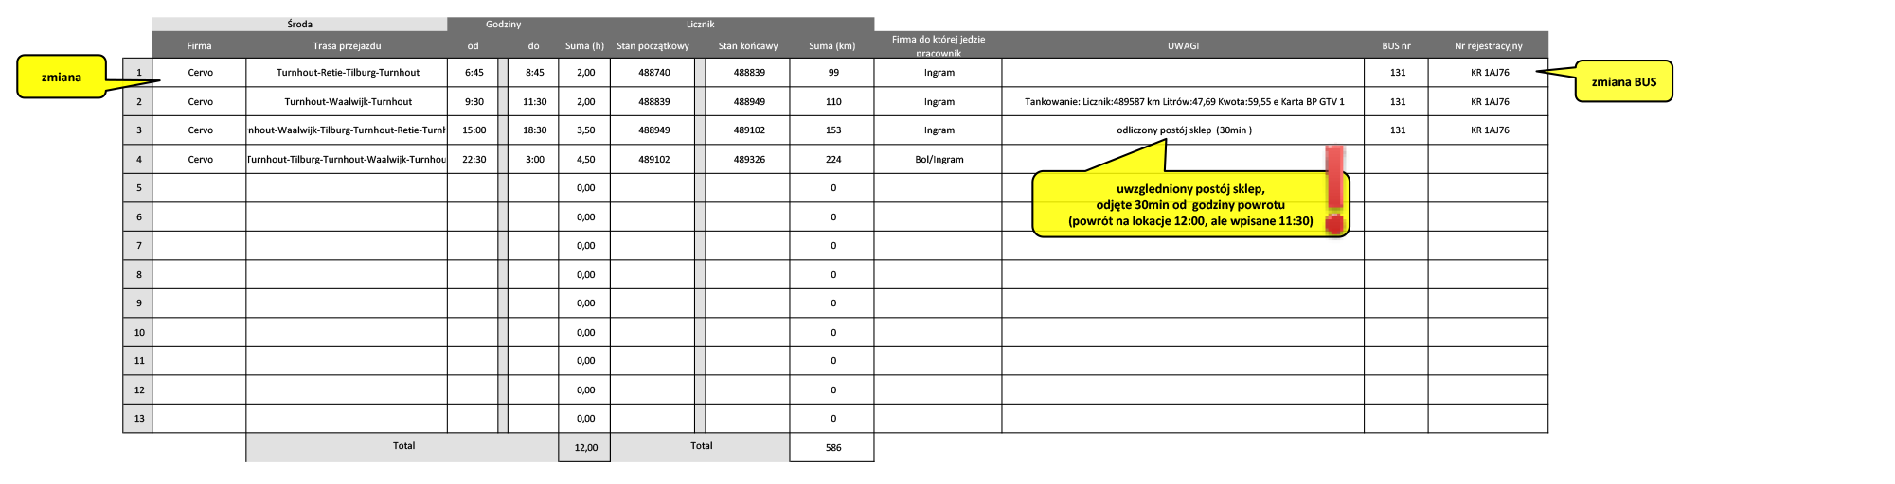Select the 'Stan końcowy' column header
Viewport: 1895px width, 484px height.
[747, 45]
